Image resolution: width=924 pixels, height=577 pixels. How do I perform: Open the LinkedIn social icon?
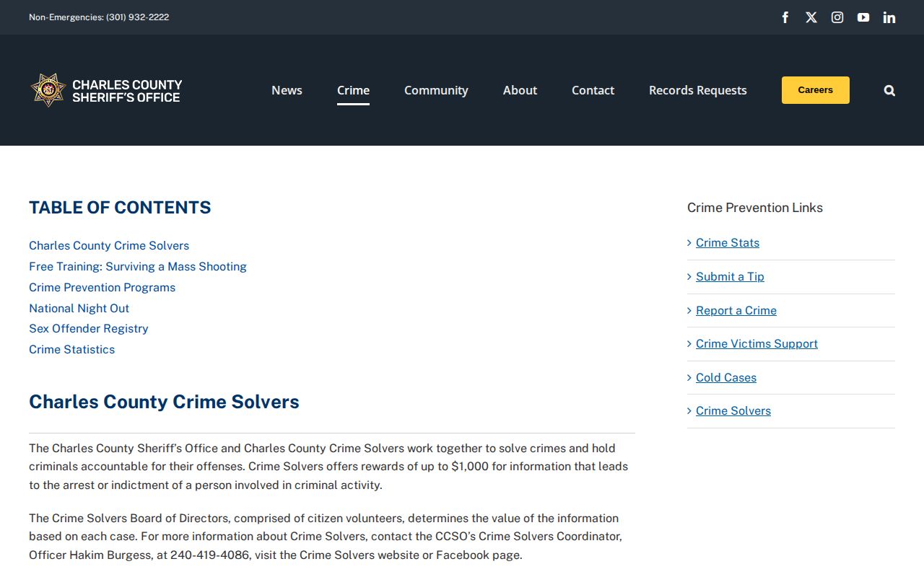point(889,17)
